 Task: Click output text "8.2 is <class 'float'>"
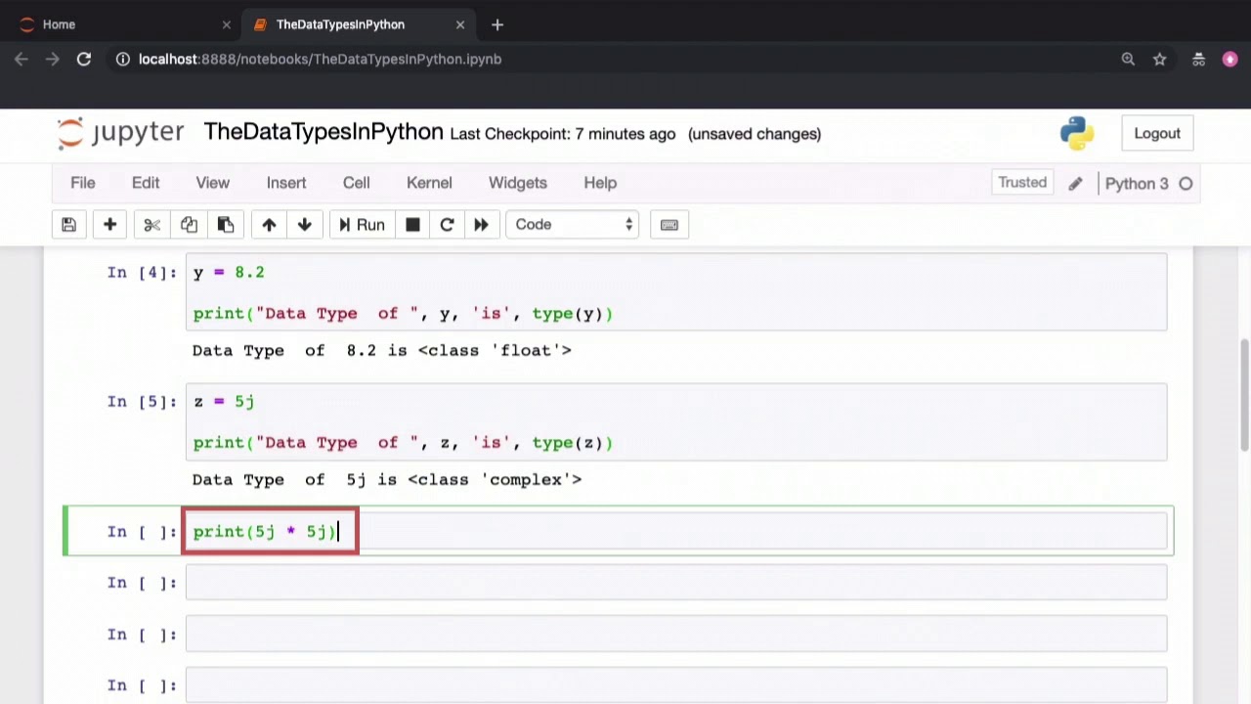coord(459,350)
